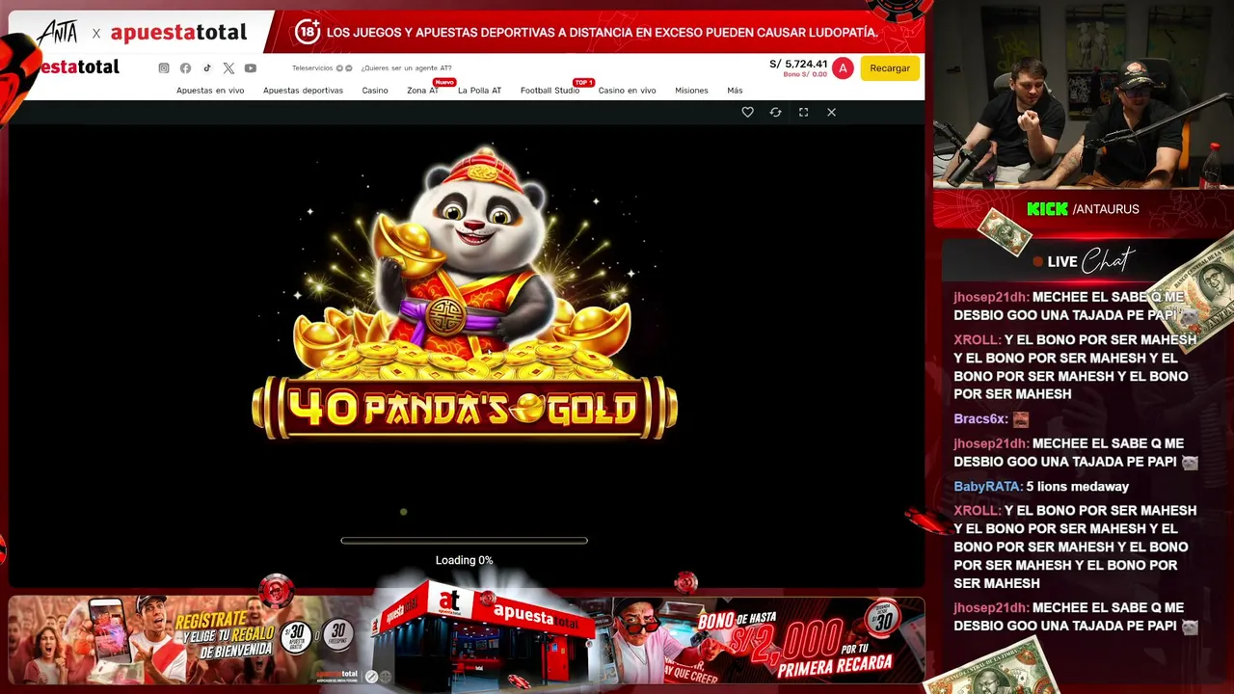Open the Zona AT section
The height and width of the screenshot is (694, 1234).
pyautogui.click(x=422, y=91)
